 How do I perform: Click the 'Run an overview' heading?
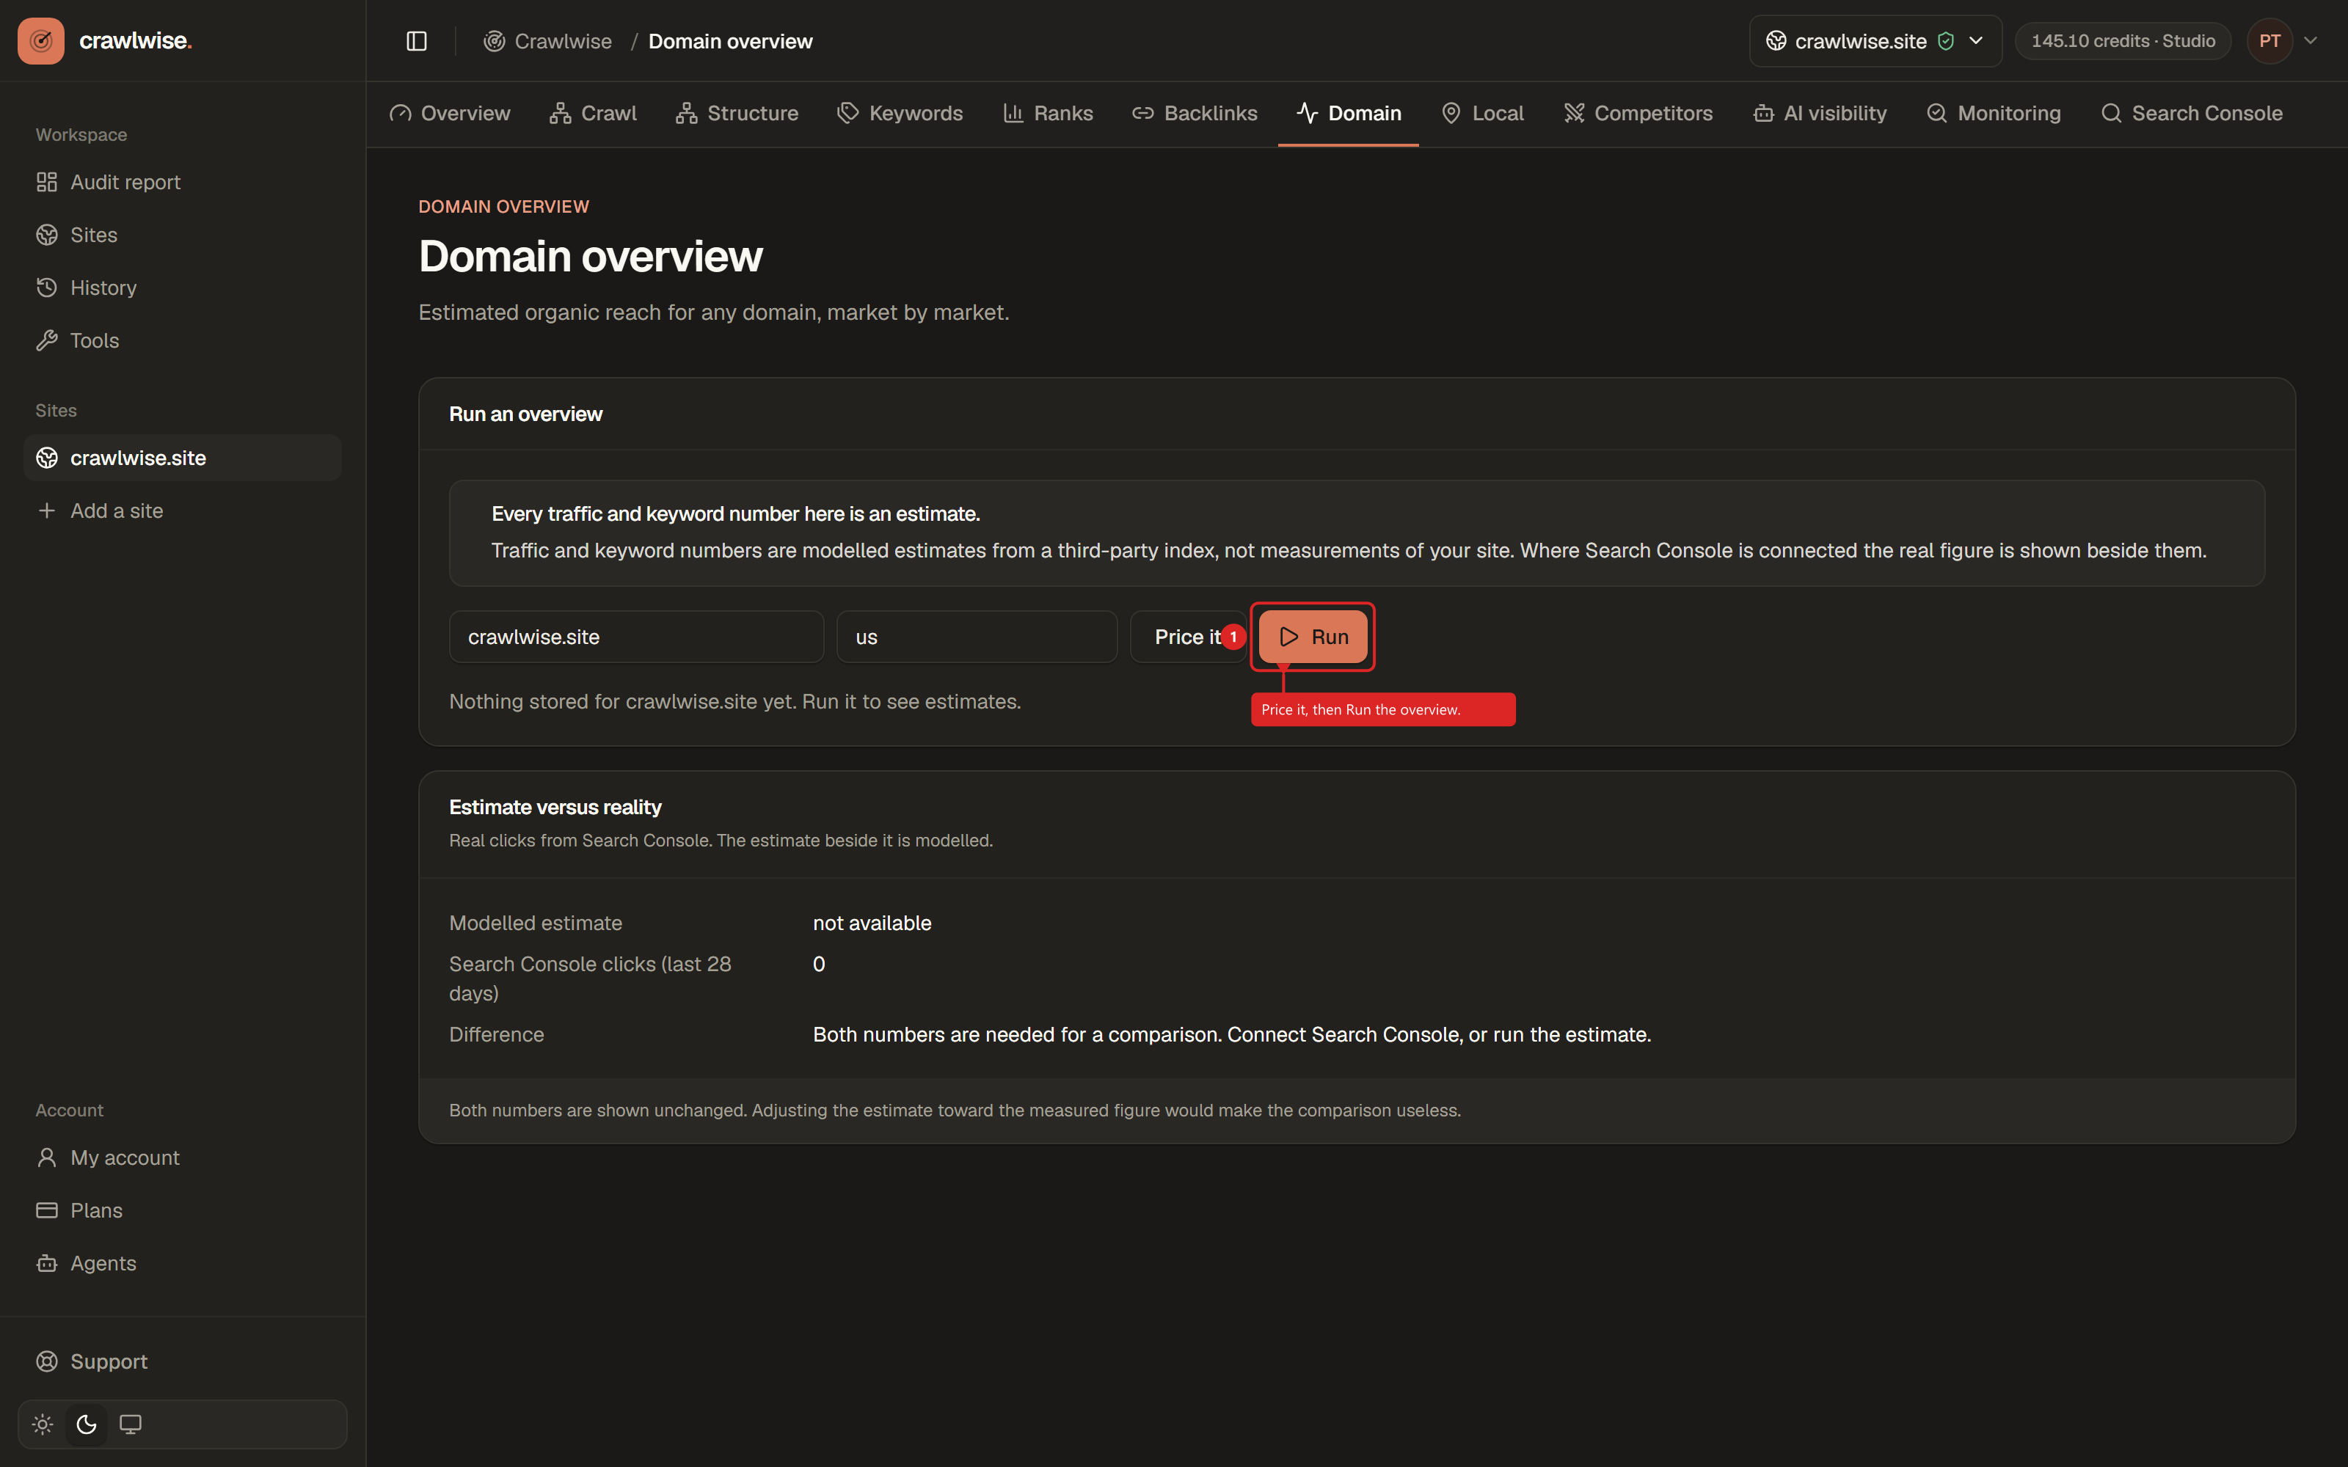[x=526, y=414]
